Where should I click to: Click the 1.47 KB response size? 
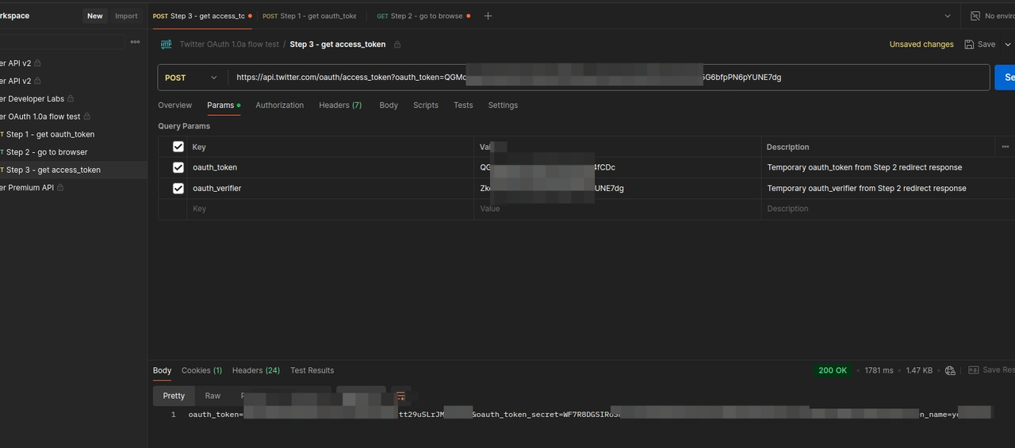tap(919, 370)
